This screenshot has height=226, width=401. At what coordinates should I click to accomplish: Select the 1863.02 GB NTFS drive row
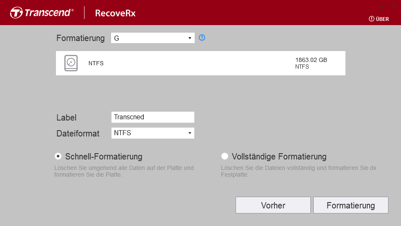pos(200,63)
